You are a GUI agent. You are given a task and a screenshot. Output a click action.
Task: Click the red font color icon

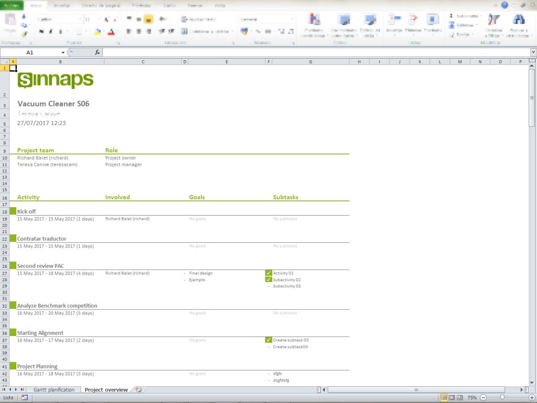click(111, 32)
